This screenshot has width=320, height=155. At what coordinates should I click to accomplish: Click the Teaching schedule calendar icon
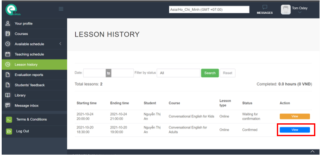point(8,54)
